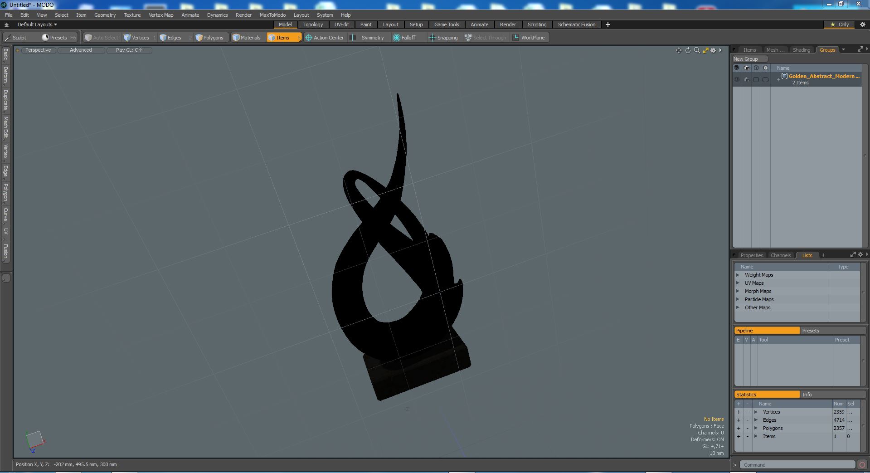The image size is (870, 473).
Task: Switch to the UVEdit layout tab
Action: [x=341, y=24]
